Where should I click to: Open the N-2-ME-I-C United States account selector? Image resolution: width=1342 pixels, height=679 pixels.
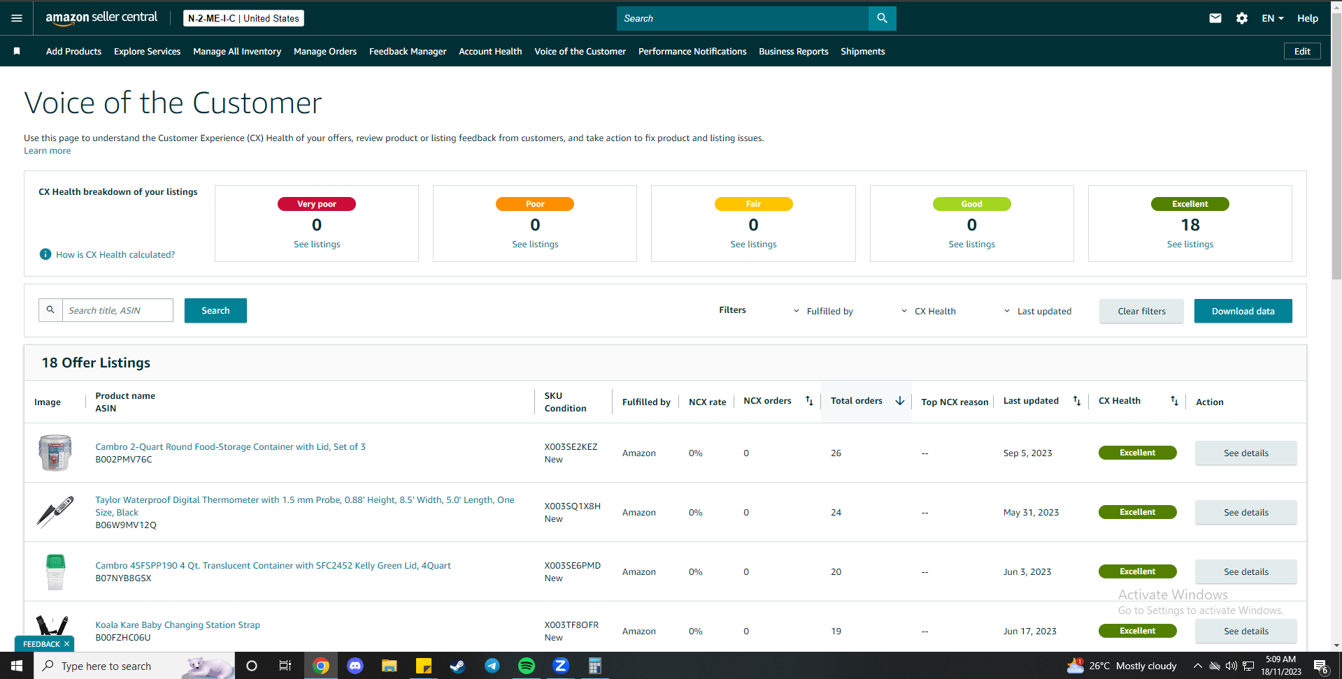pos(243,18)
